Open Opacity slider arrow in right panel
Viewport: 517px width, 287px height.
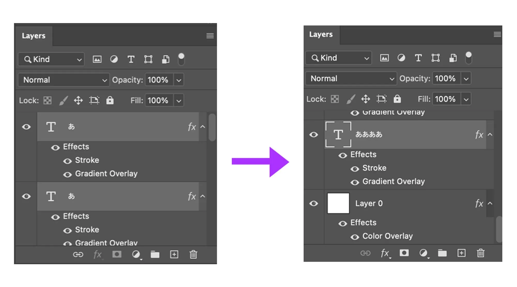coord(466,79)
